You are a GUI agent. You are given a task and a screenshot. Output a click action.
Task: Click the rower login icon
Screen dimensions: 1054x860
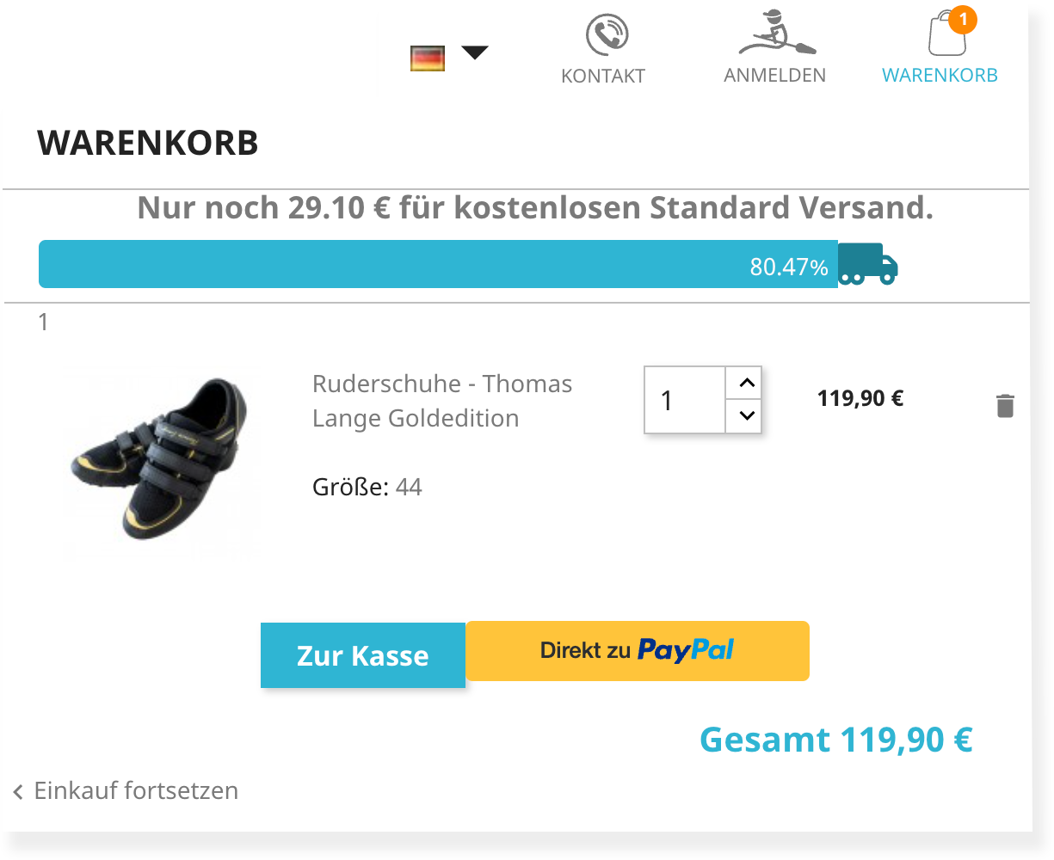click(777, 33)
